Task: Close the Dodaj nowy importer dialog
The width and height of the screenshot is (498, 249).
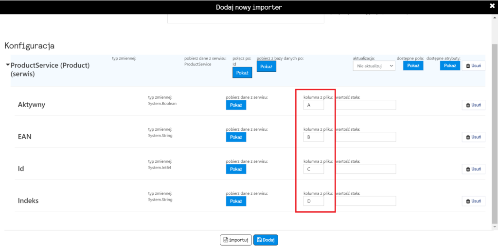Action: point(492,6)
